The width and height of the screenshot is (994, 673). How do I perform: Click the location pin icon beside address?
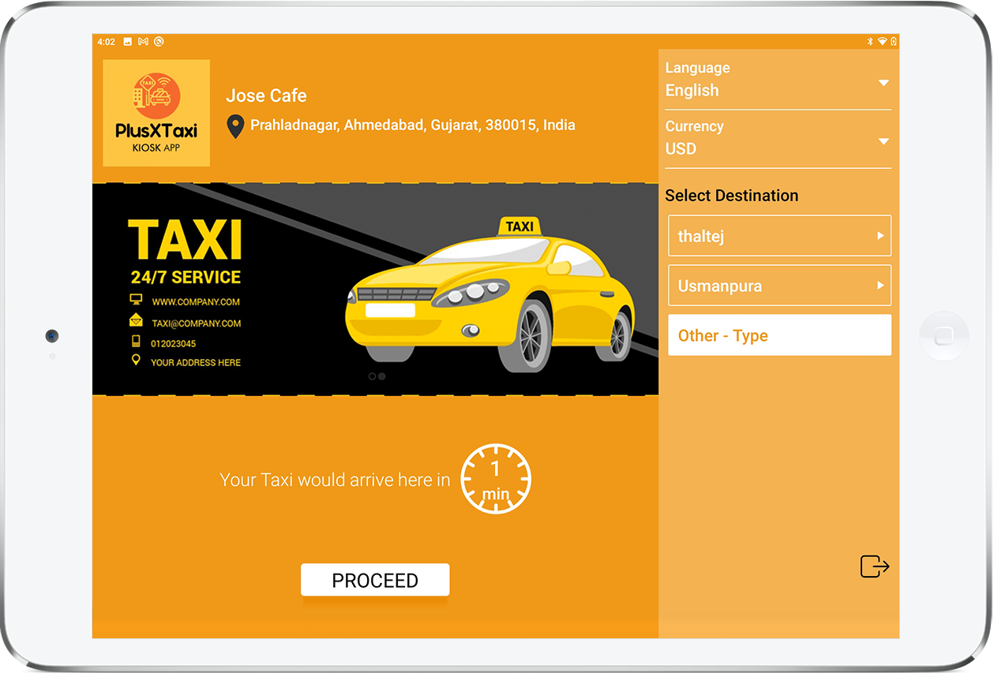point(235,126)
